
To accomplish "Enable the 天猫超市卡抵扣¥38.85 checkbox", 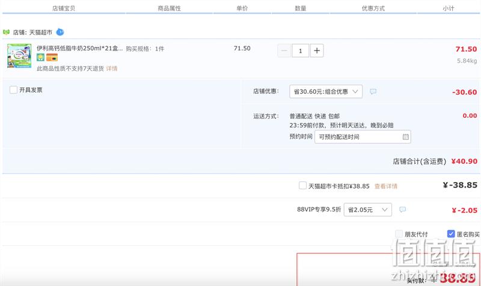I will [302, 186].
